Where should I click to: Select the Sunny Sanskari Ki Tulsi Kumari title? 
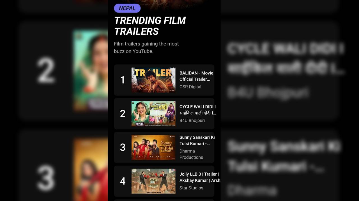pyautogui.click(x=197, y=140)
